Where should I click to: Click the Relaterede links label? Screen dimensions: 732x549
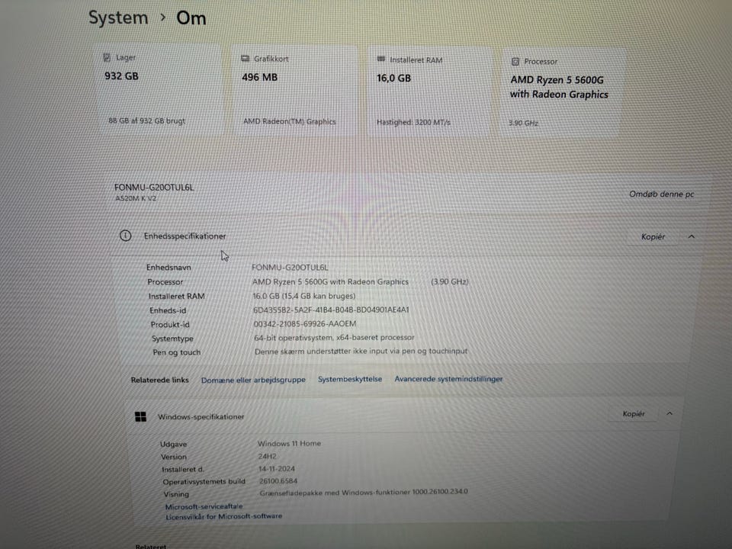(x=159, y=380)
